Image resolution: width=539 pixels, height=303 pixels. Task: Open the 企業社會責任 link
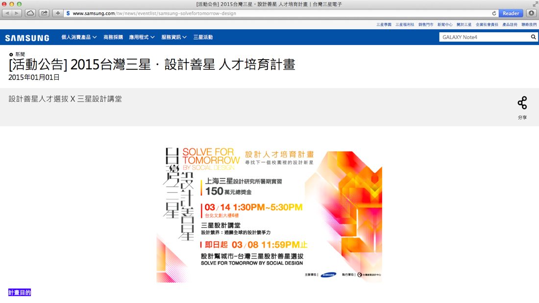pos(487,24)
